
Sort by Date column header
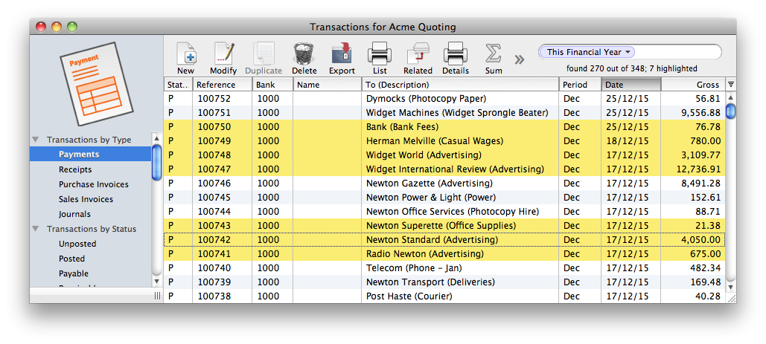pyautogui.click(x=631, y=85)
